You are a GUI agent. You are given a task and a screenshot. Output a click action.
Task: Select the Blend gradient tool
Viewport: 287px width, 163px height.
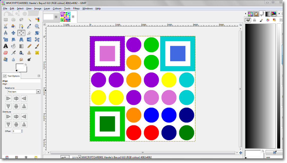tap(21, 46)
